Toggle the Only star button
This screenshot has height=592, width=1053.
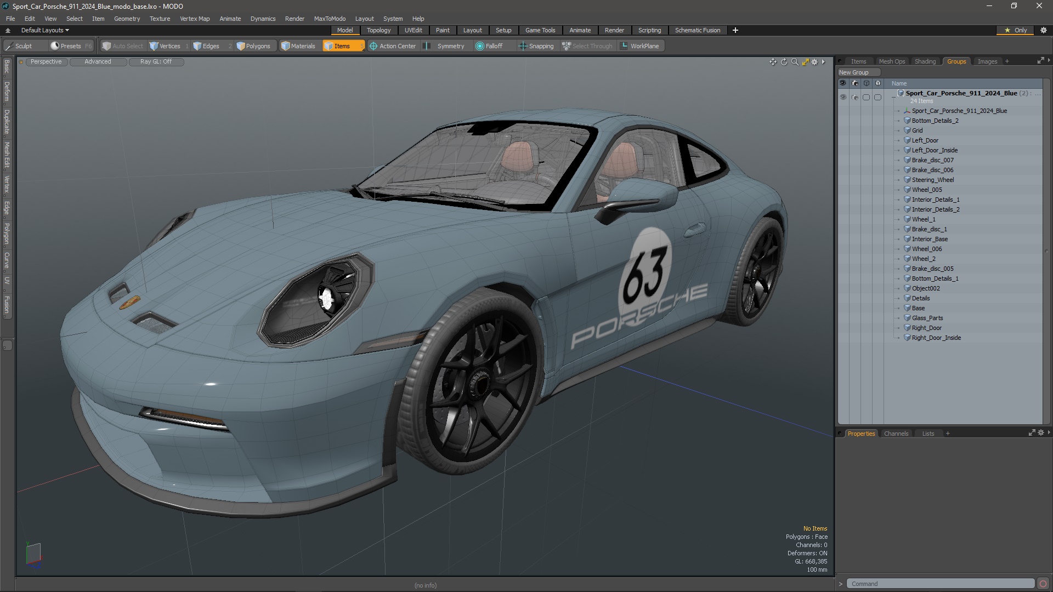point(1016,30)
